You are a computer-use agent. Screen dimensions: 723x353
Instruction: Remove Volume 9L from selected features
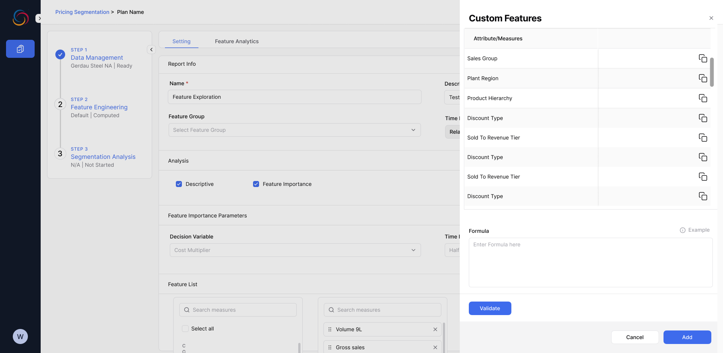pyautogui.click(x=435, y=329)
